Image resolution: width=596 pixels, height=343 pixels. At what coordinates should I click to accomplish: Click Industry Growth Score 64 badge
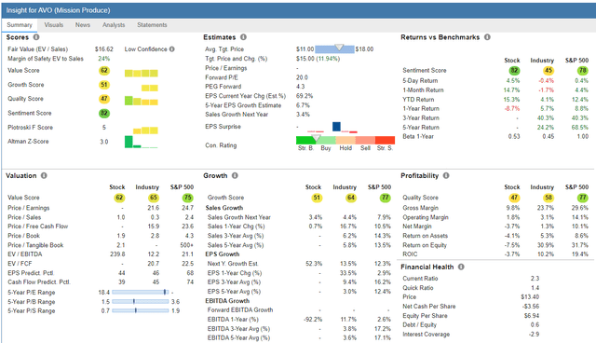[x=351, y=198]
